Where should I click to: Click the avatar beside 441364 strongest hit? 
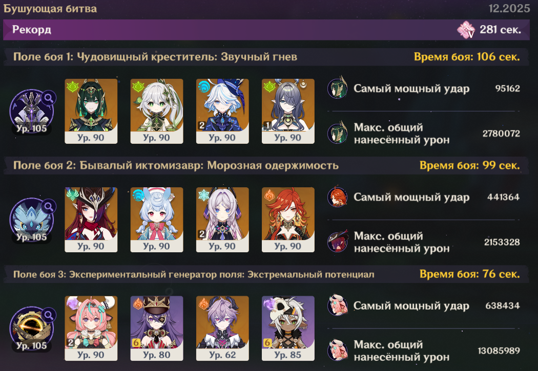[337, 197]
